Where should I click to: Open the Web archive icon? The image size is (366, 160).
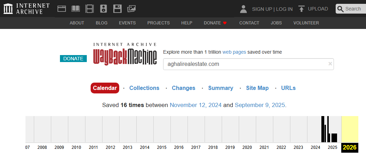click(x=62, y=9)
